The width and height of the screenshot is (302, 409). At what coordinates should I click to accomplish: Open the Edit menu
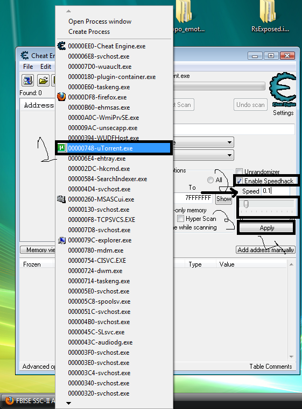[x=46, y=67]
